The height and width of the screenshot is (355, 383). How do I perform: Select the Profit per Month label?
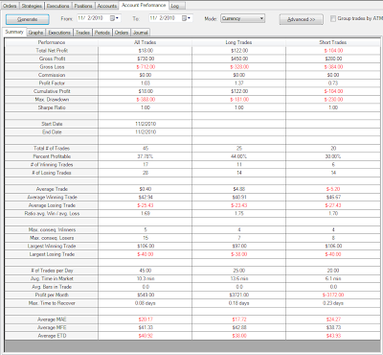52,296
